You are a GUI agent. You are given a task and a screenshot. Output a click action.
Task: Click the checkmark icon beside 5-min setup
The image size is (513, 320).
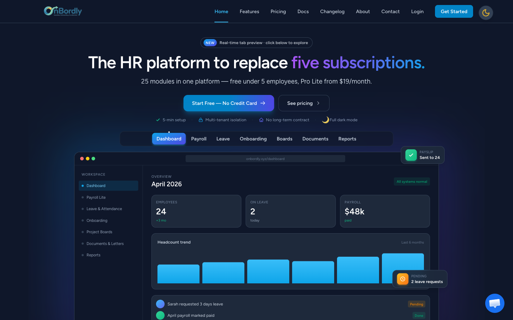158,120
